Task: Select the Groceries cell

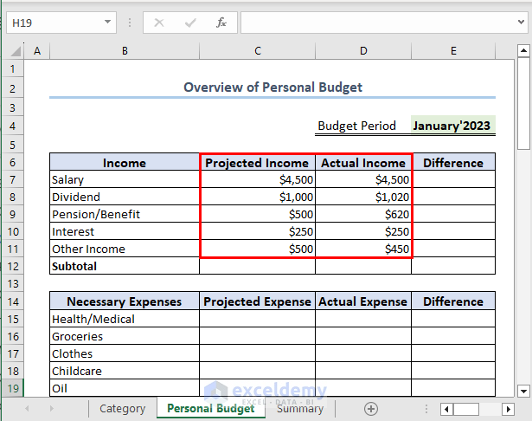Action: (125, 336)
